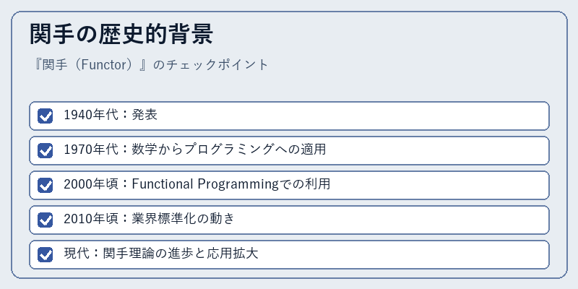Uncheck the 現代：関手理論 checkbox
This screenshot has width=578, height=289.
tap(46, 254)
